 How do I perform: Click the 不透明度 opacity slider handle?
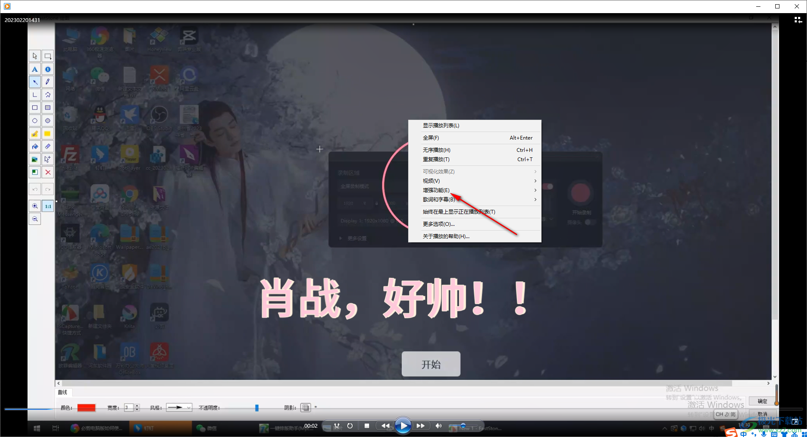coord(257,407)
